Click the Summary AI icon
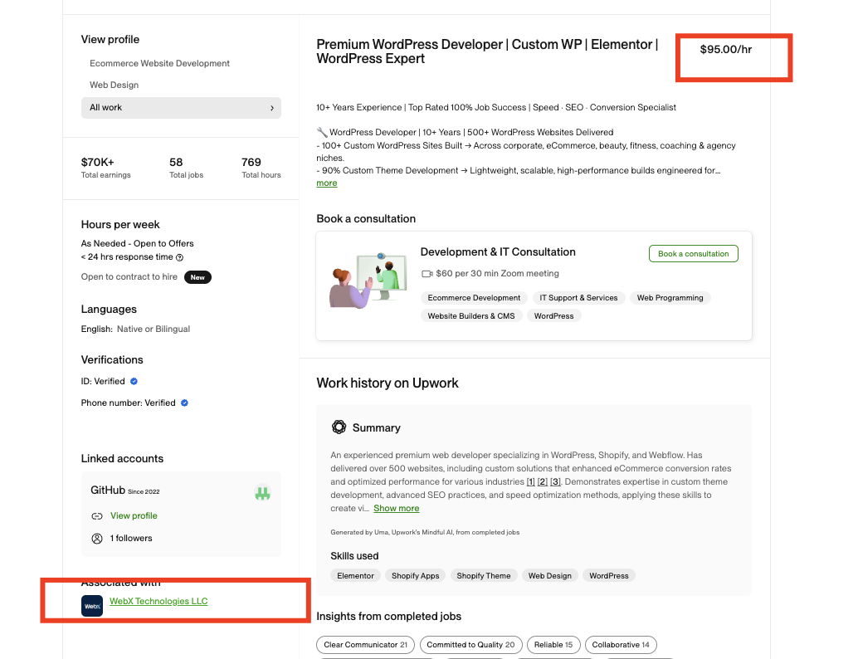The image size is (858, 659). pos(339,427)
